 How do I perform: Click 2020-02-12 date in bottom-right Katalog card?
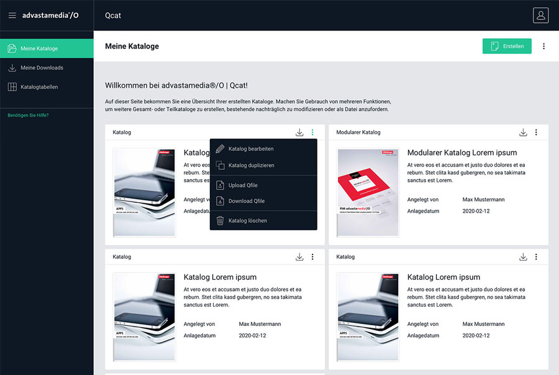[x=476, y=335]
